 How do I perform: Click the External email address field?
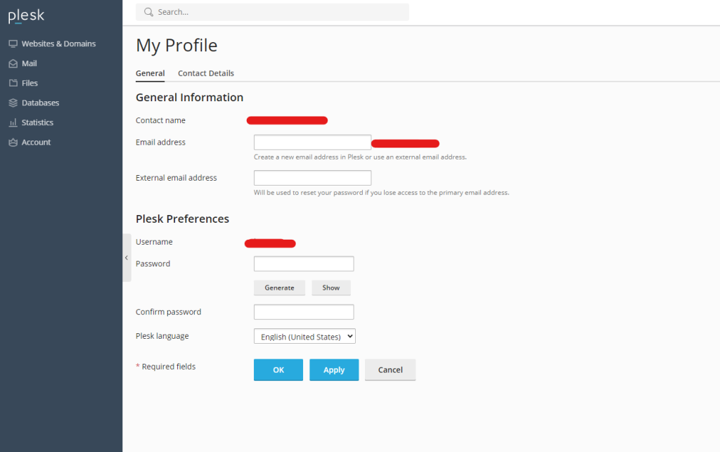312,178
